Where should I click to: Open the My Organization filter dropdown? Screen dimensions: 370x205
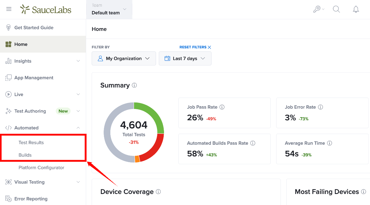(124, 58)
